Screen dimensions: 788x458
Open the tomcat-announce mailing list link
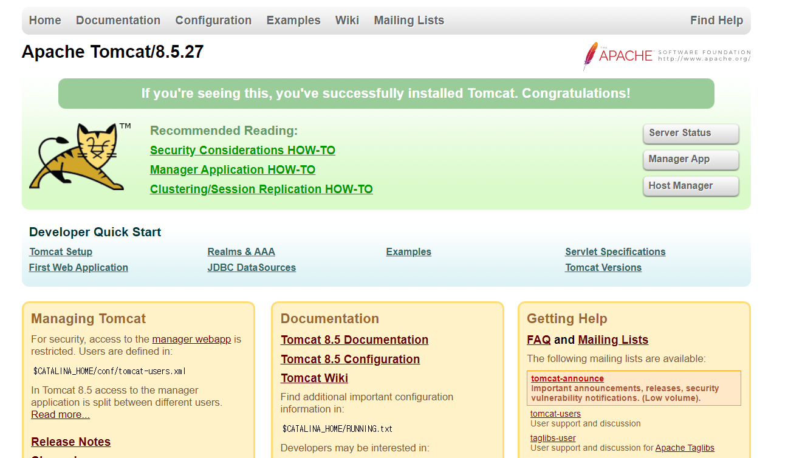(567, 378)
